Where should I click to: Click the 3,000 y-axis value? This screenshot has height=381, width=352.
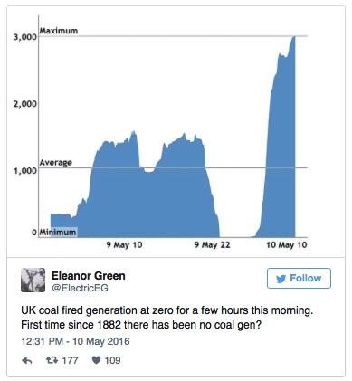coord(24,37)
